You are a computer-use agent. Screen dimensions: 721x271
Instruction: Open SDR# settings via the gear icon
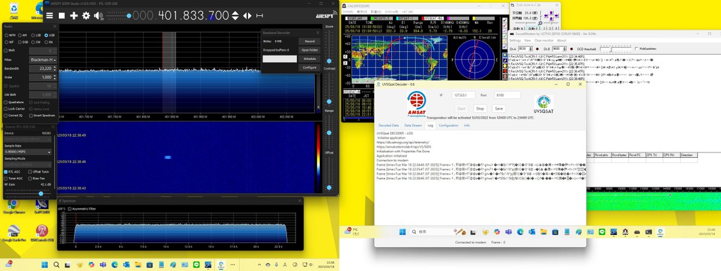[x=86, y=15]
